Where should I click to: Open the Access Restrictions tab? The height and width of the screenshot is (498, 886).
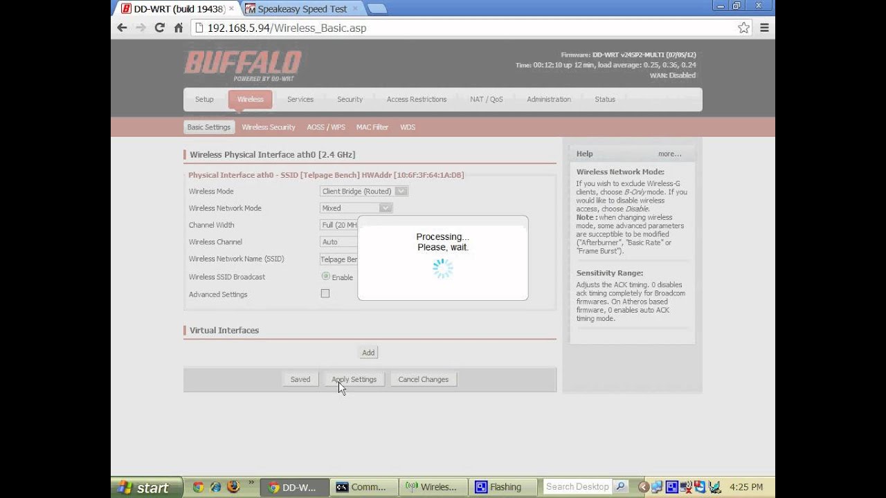point(416,100)
